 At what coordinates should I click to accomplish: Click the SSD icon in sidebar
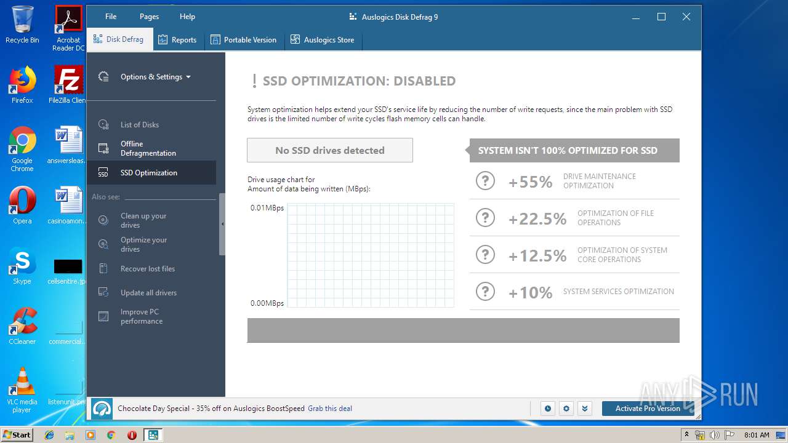[x=103, y=174]
